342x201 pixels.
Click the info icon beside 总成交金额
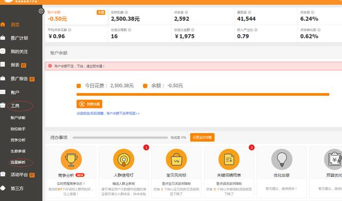tap(192, 30)
